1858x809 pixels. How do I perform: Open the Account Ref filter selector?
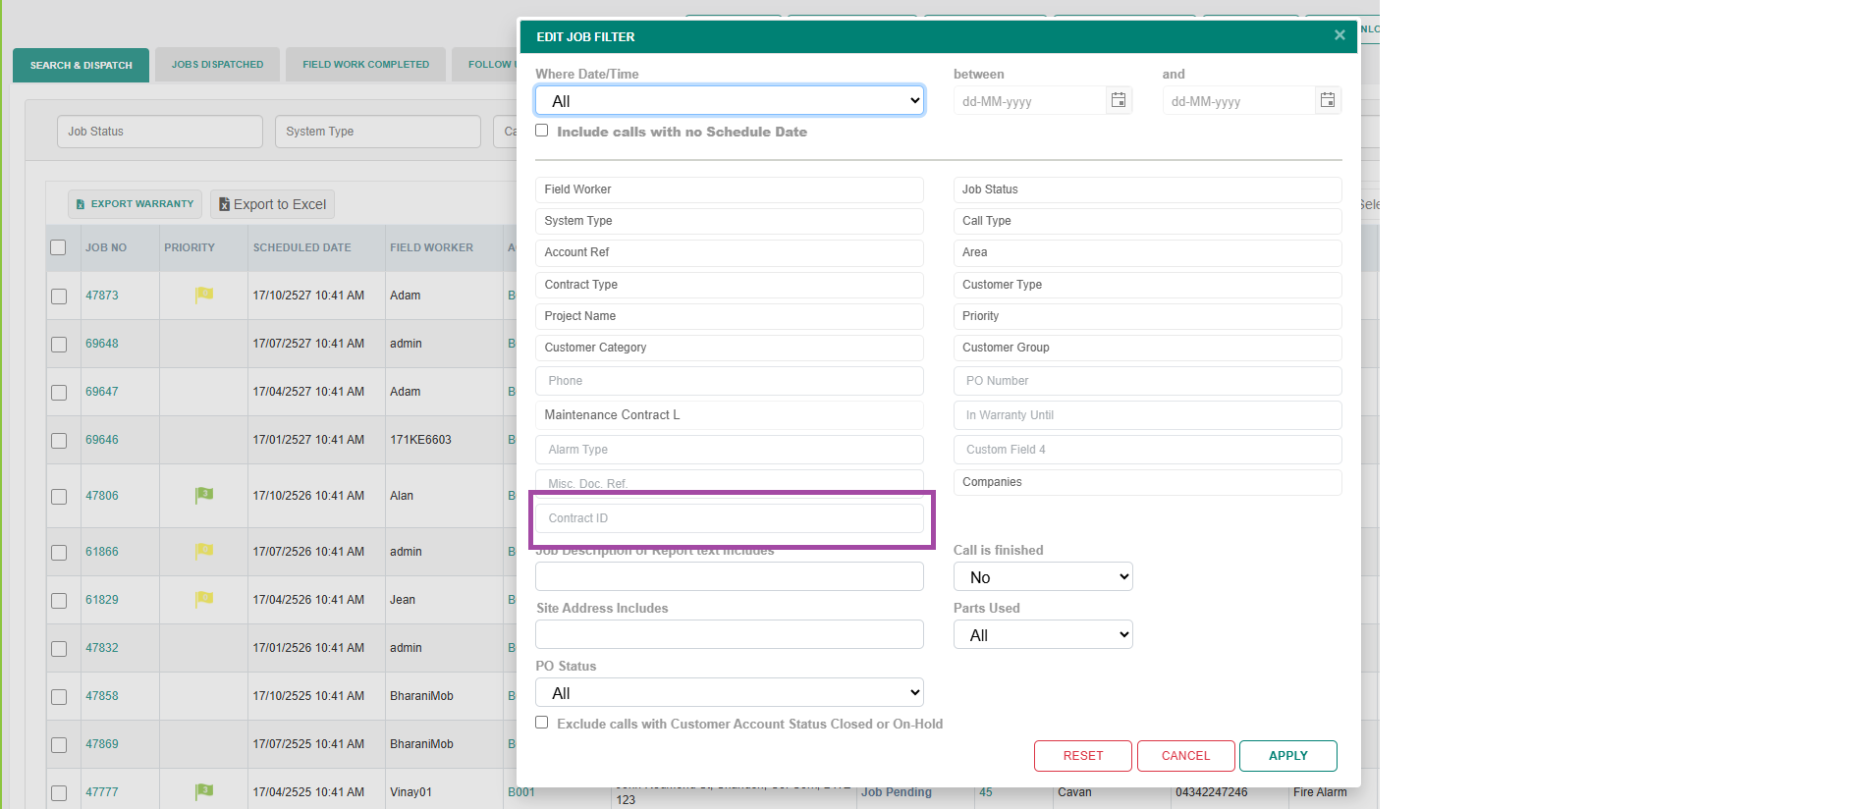coord(730,252)
